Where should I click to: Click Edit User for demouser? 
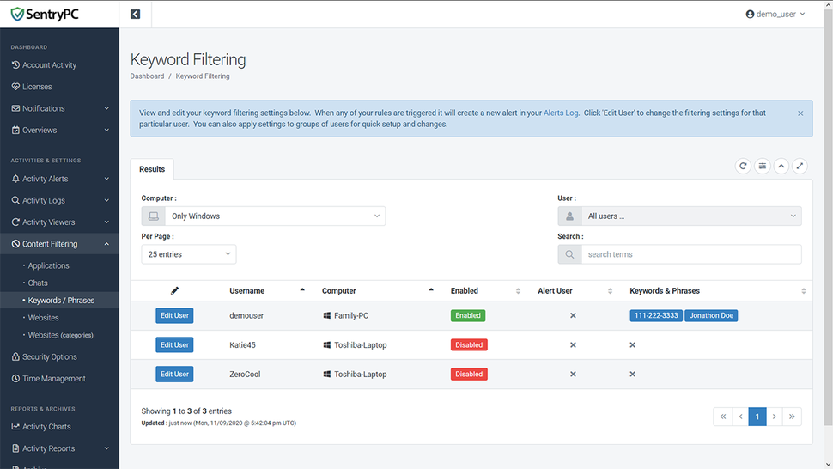174,316
